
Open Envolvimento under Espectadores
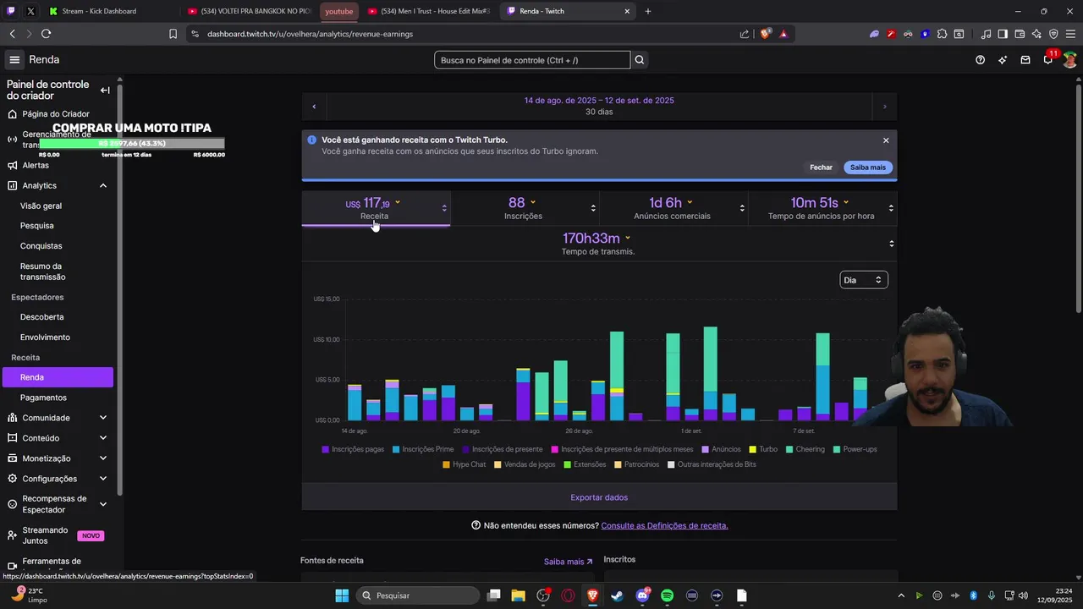tap(45, 337)
